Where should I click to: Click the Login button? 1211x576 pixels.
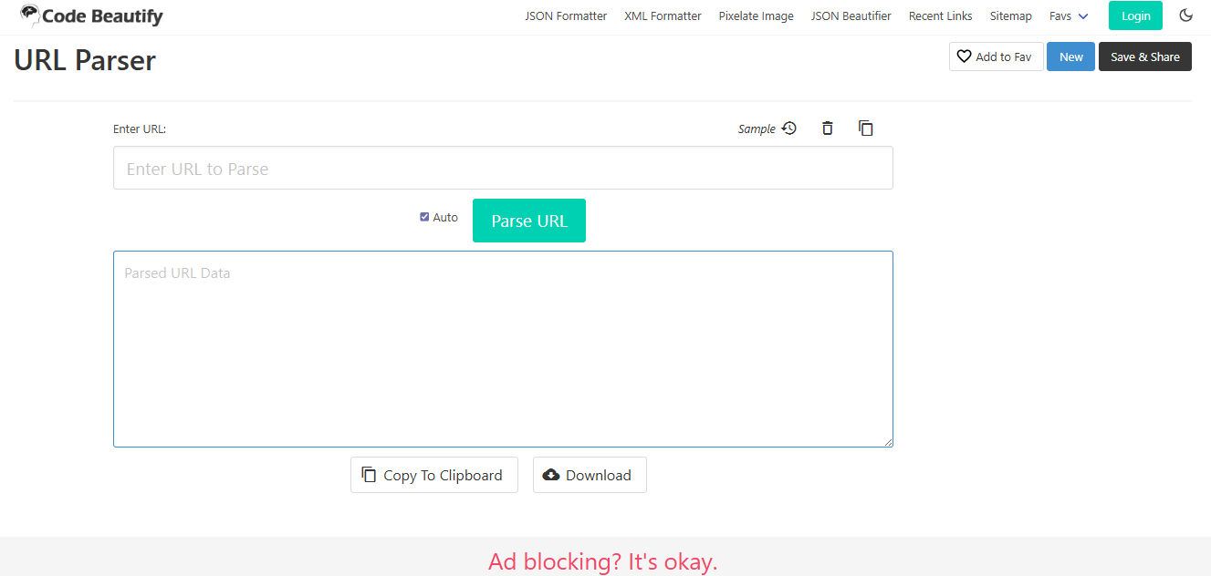1135,15
